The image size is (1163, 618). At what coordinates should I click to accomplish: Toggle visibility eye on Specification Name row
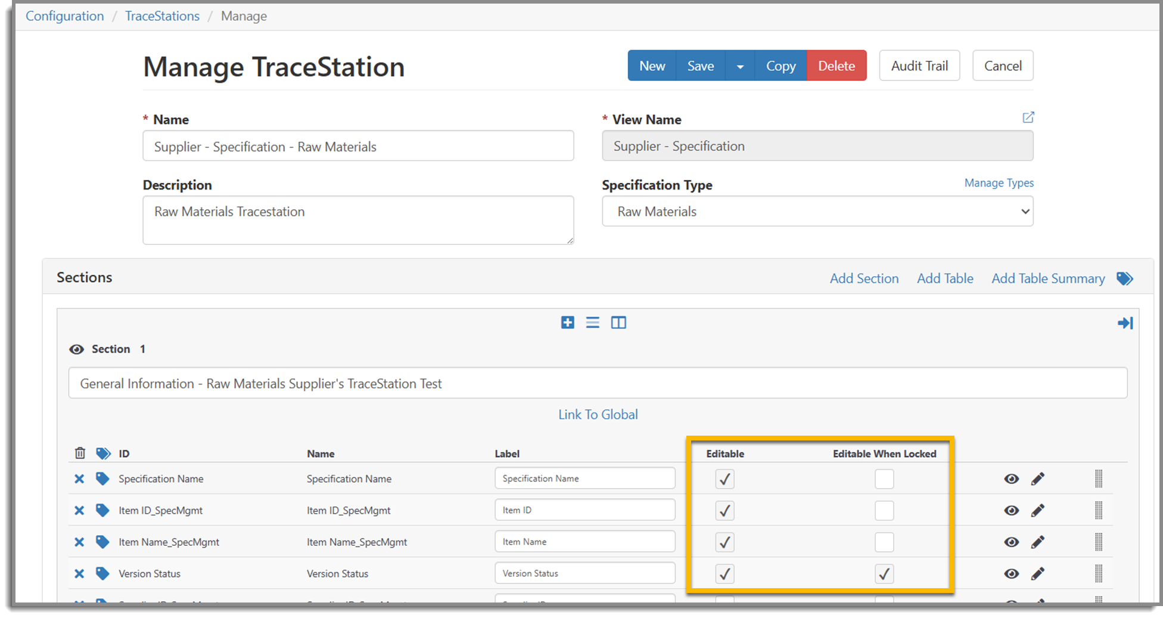coord(1011,479)
